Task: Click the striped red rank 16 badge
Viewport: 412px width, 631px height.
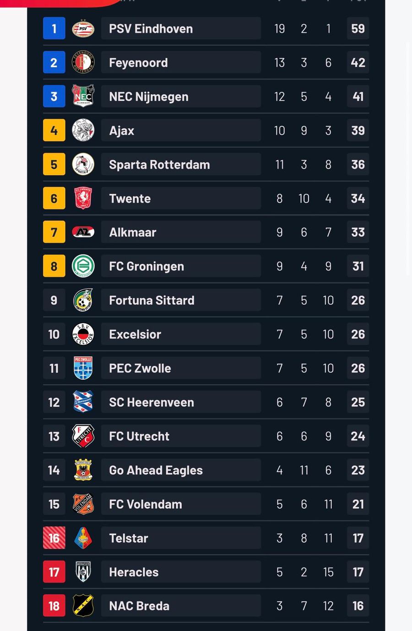Action: [x=54, y=538]
